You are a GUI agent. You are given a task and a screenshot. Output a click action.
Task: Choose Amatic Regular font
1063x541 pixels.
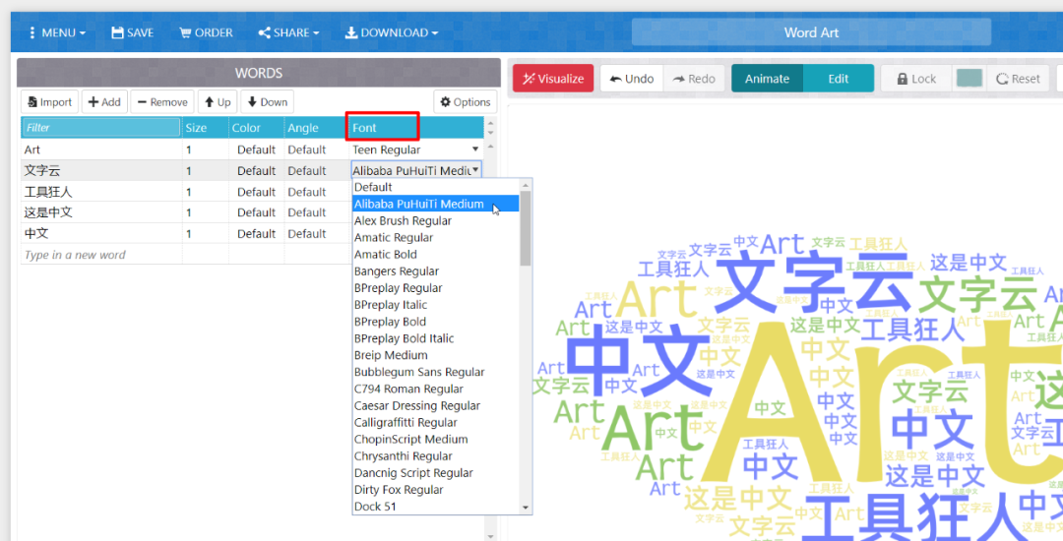(x=436, y=238)
